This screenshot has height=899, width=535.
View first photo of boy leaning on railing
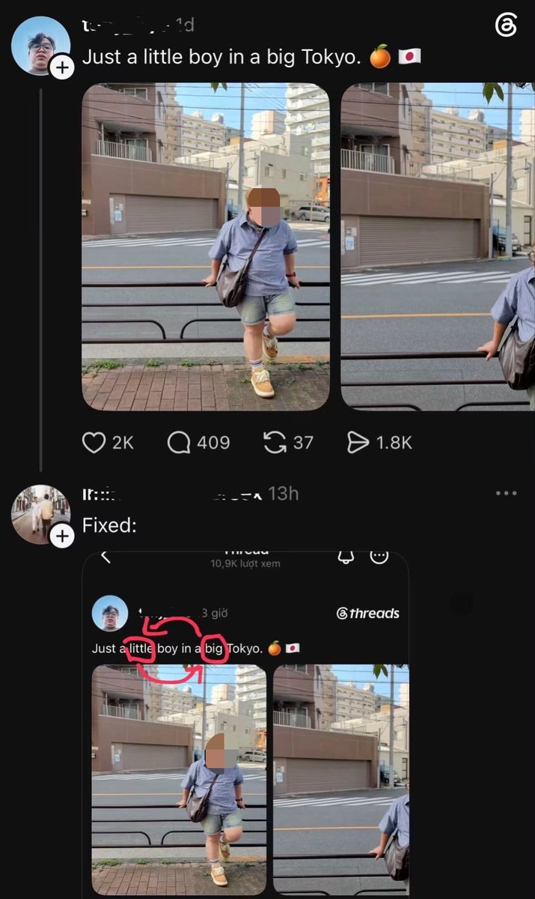tap(206, 246)
